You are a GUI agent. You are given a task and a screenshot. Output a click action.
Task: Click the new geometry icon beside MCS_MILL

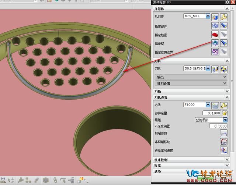pos(215,17)
